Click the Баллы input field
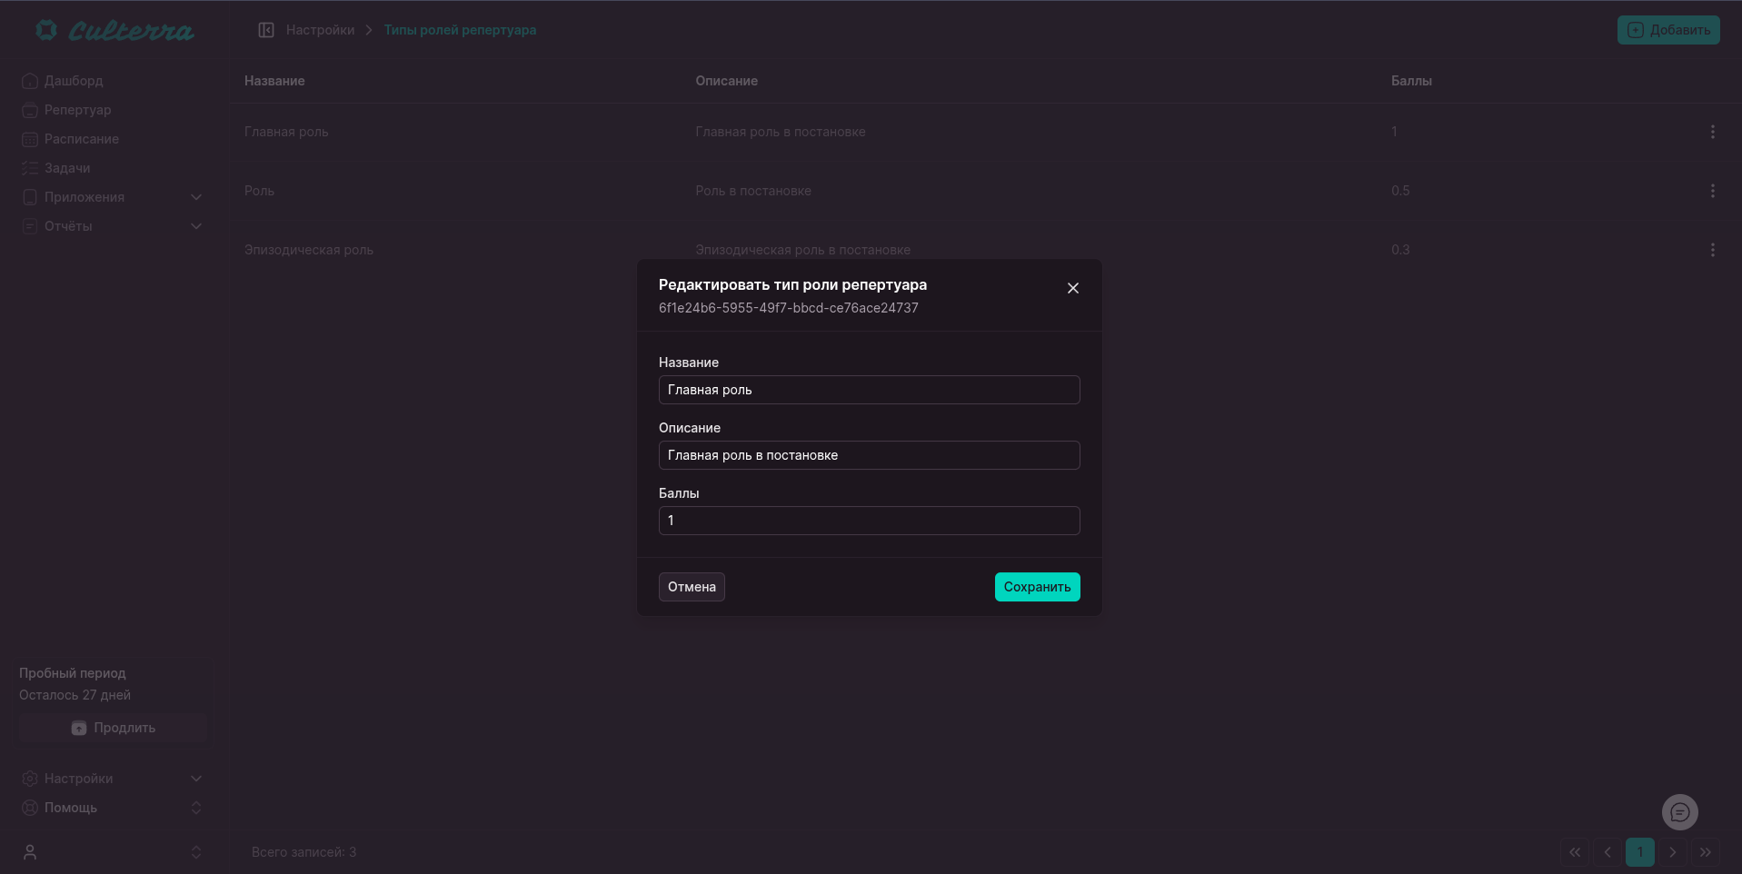The image size is (1742, 874). pyautogui.click(x=869, y=521)
